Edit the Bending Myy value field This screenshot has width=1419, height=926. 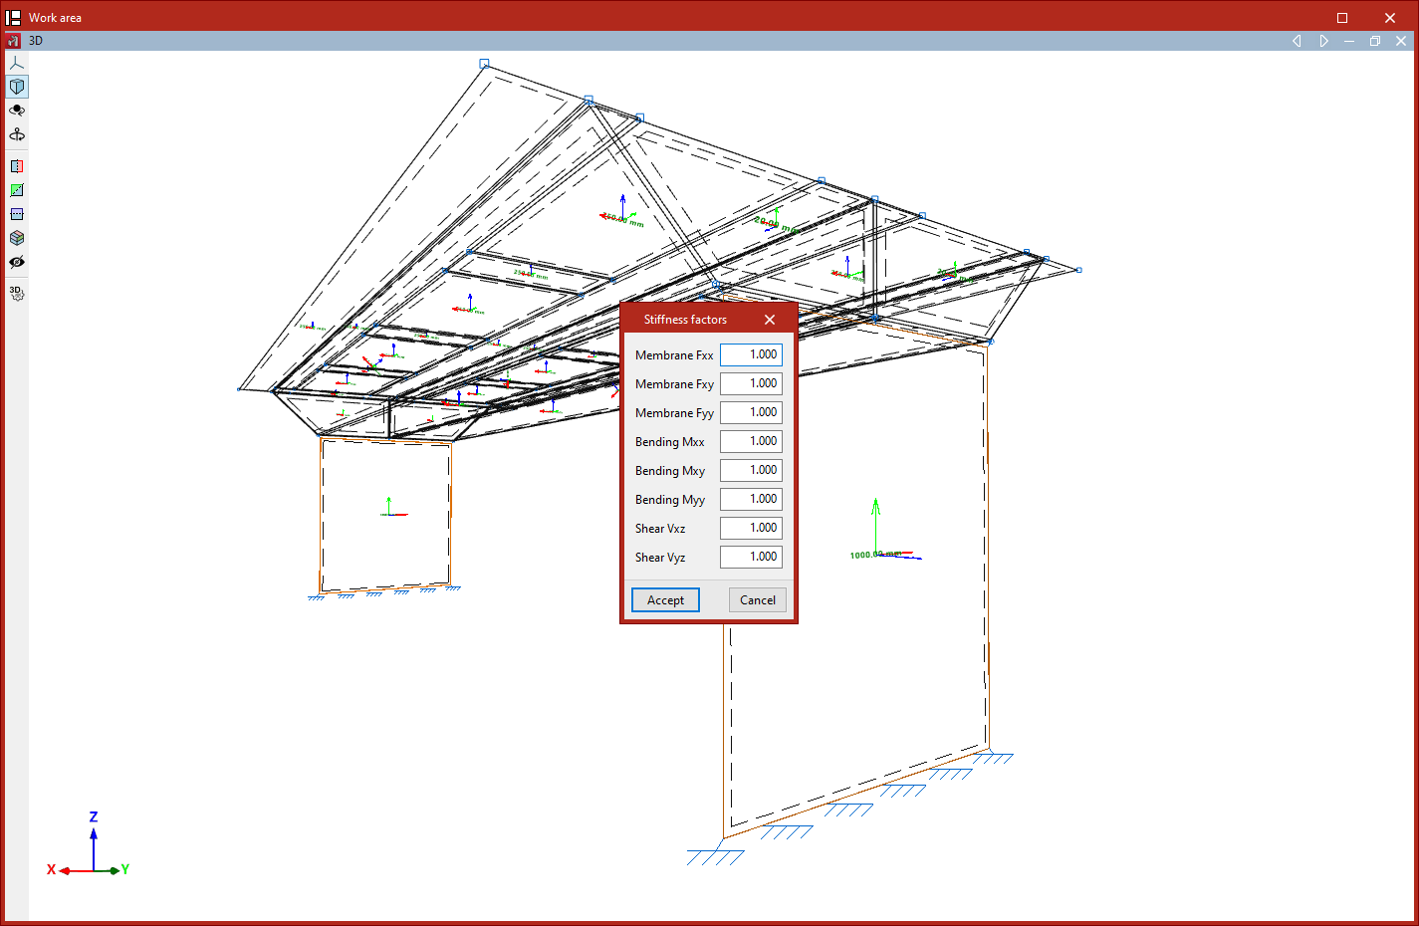(x=752, y=499)
